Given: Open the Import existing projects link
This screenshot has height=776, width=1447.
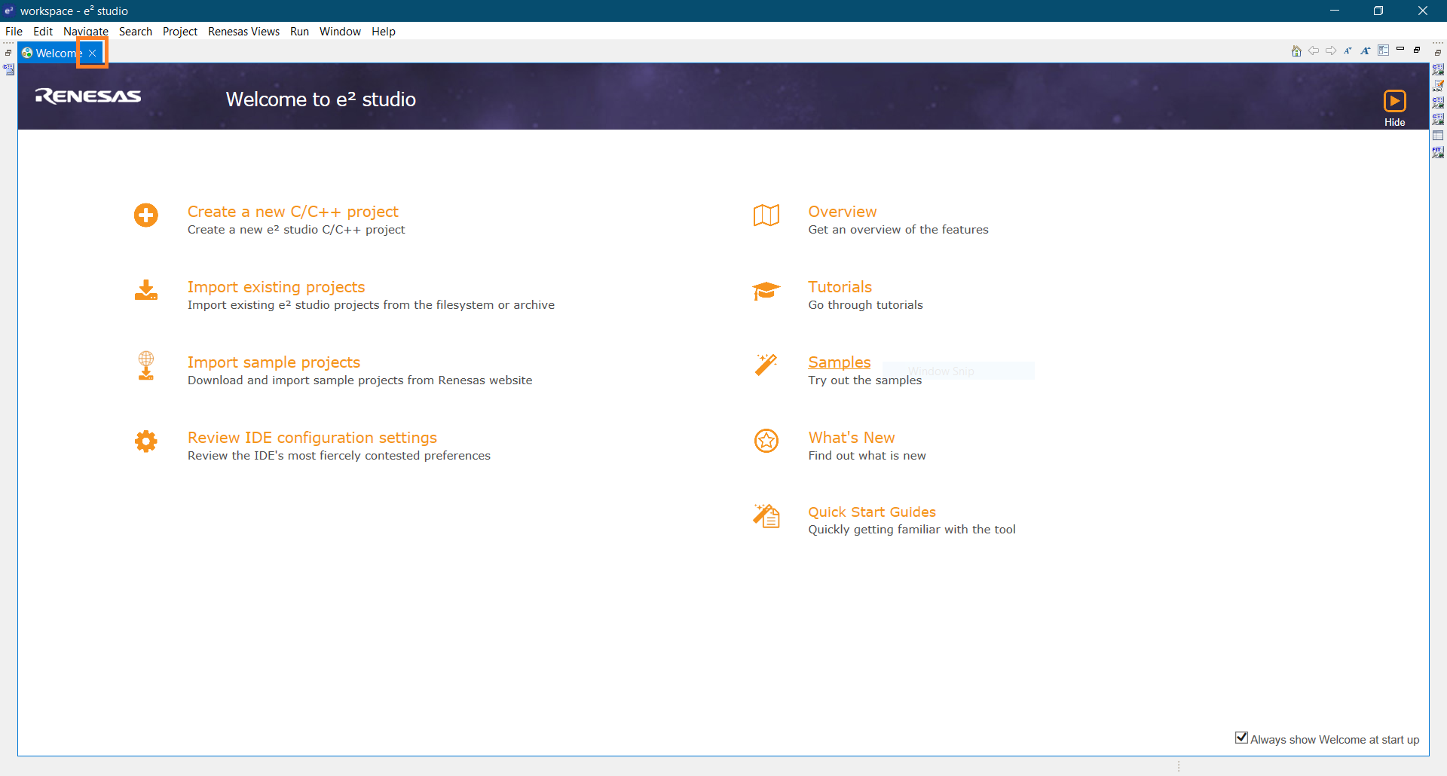Looking at the screenshot, I should click(276, 287).
